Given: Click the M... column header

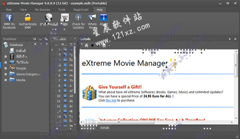Looking at the screenshot, I should [x=64, y=45].
